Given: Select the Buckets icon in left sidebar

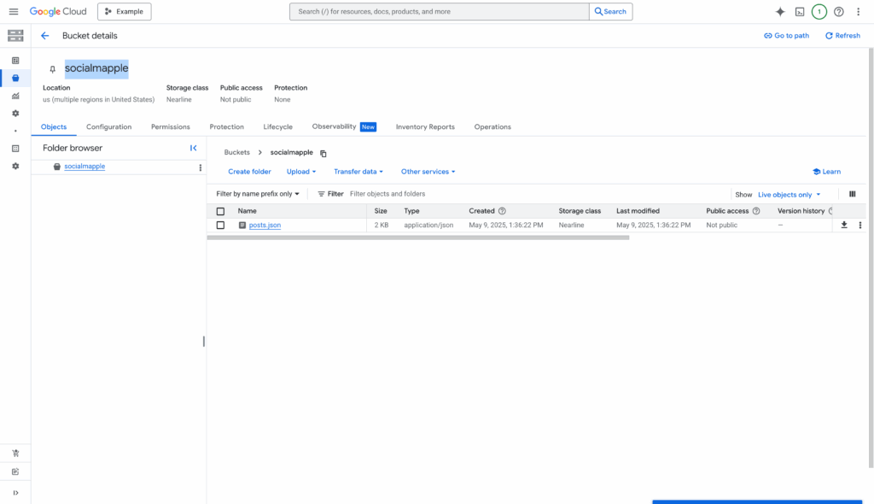Looking at the screenshot, I should [x=15, y=78].
